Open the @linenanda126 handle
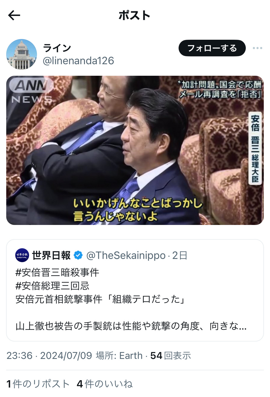The height and width of the screenshot is (397, 270). [78, 61]
